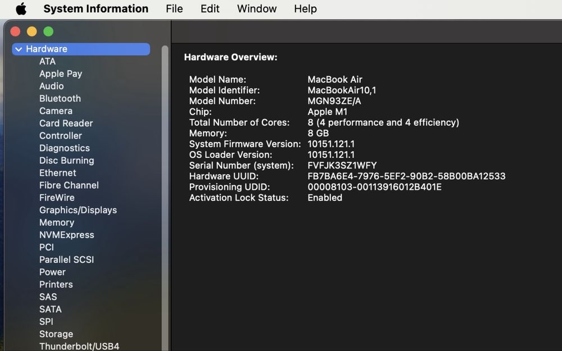Select NVMExpress in the sidebar
This screenshot has height=351, width=562.
(x=67, y=235)
